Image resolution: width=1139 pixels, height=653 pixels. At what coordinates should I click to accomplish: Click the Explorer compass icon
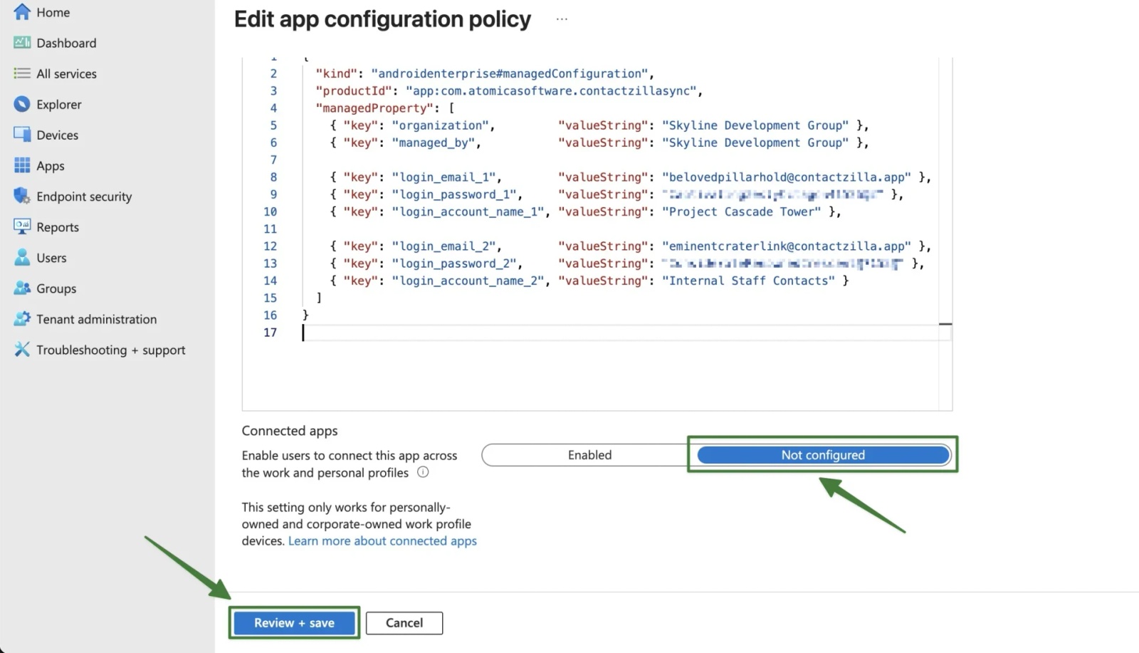coord(22,104)
